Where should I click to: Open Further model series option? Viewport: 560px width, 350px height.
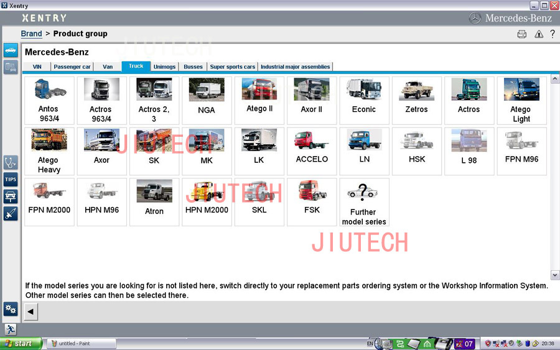(x=364, y=202)
